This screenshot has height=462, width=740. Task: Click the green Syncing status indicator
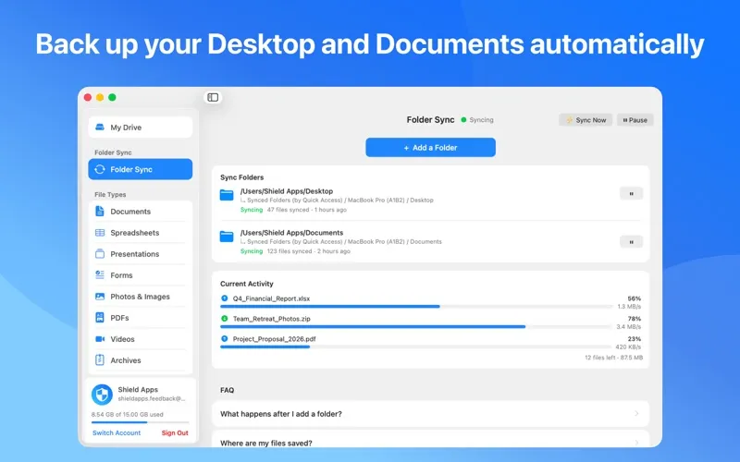tap(463, 120)
